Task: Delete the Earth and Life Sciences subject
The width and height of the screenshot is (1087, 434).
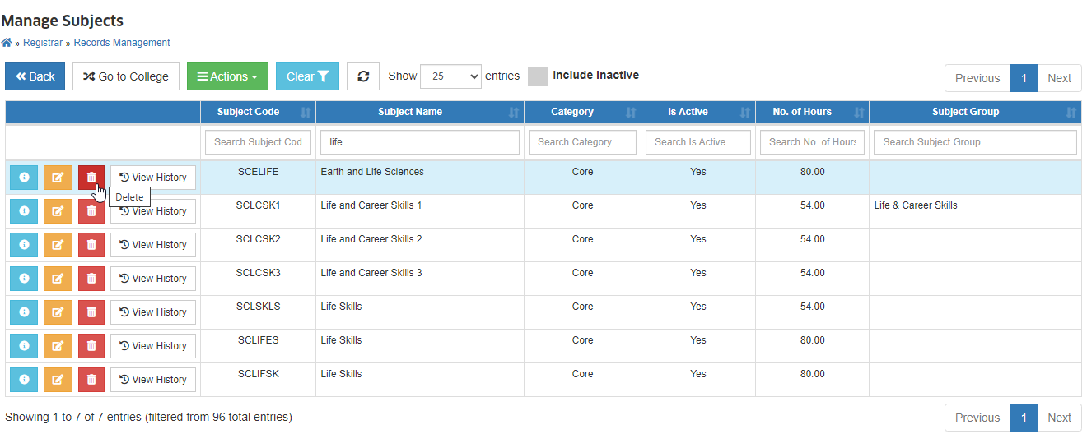Action: pyautogui.click(x=91, y=178)
